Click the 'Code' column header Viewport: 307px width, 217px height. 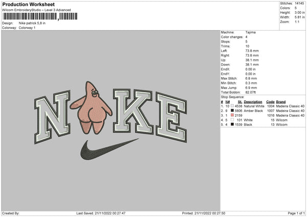pyautogui.click(x=270, y=102)
